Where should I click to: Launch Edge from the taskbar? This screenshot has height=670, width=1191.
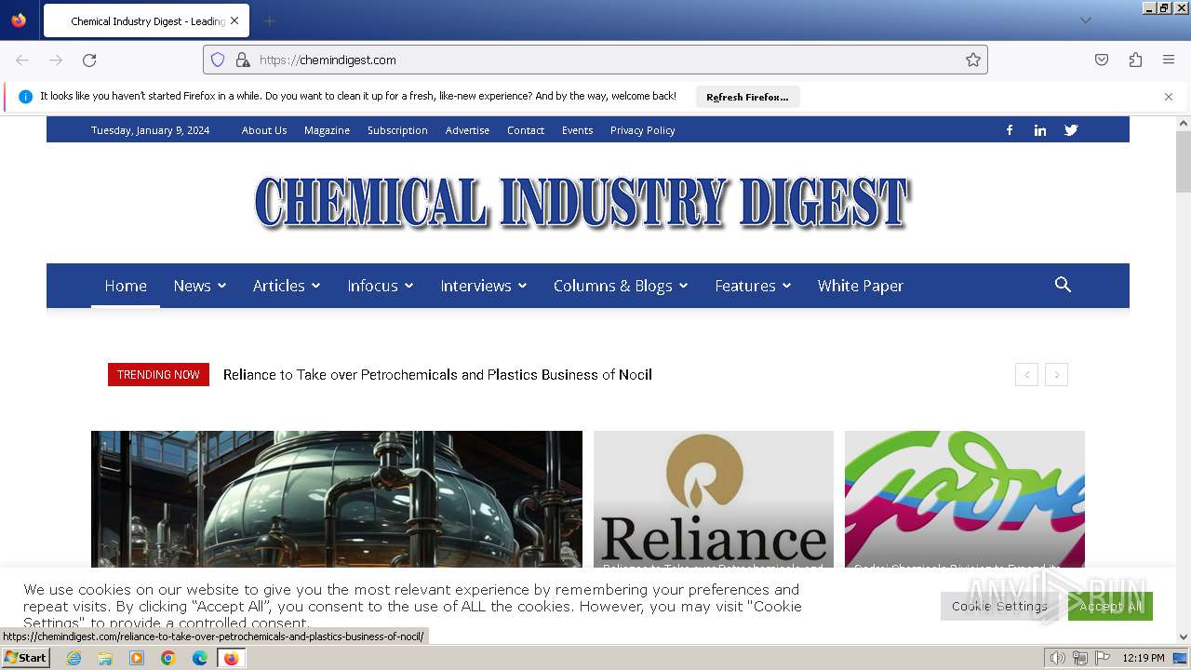point(200,658)
